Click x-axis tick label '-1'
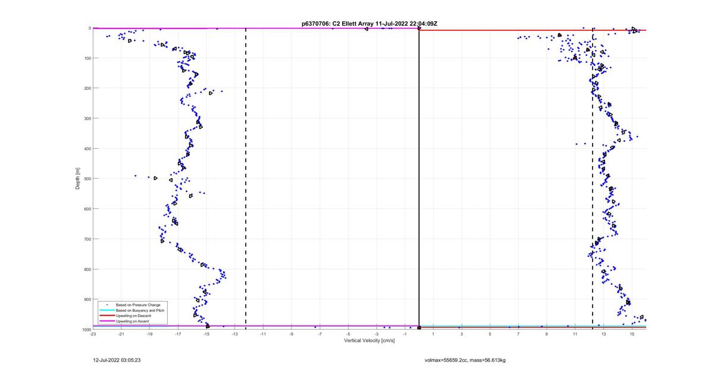Screen dimensions: 714x370 (x=405, y=334)
